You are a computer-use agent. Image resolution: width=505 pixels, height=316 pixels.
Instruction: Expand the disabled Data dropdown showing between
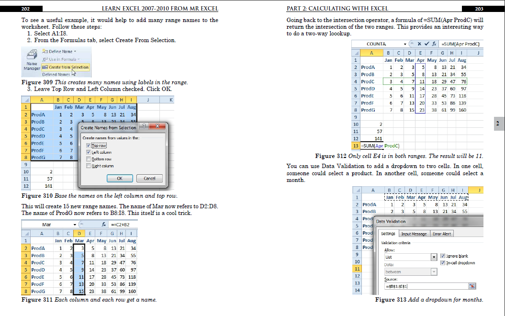pos(434,271)
